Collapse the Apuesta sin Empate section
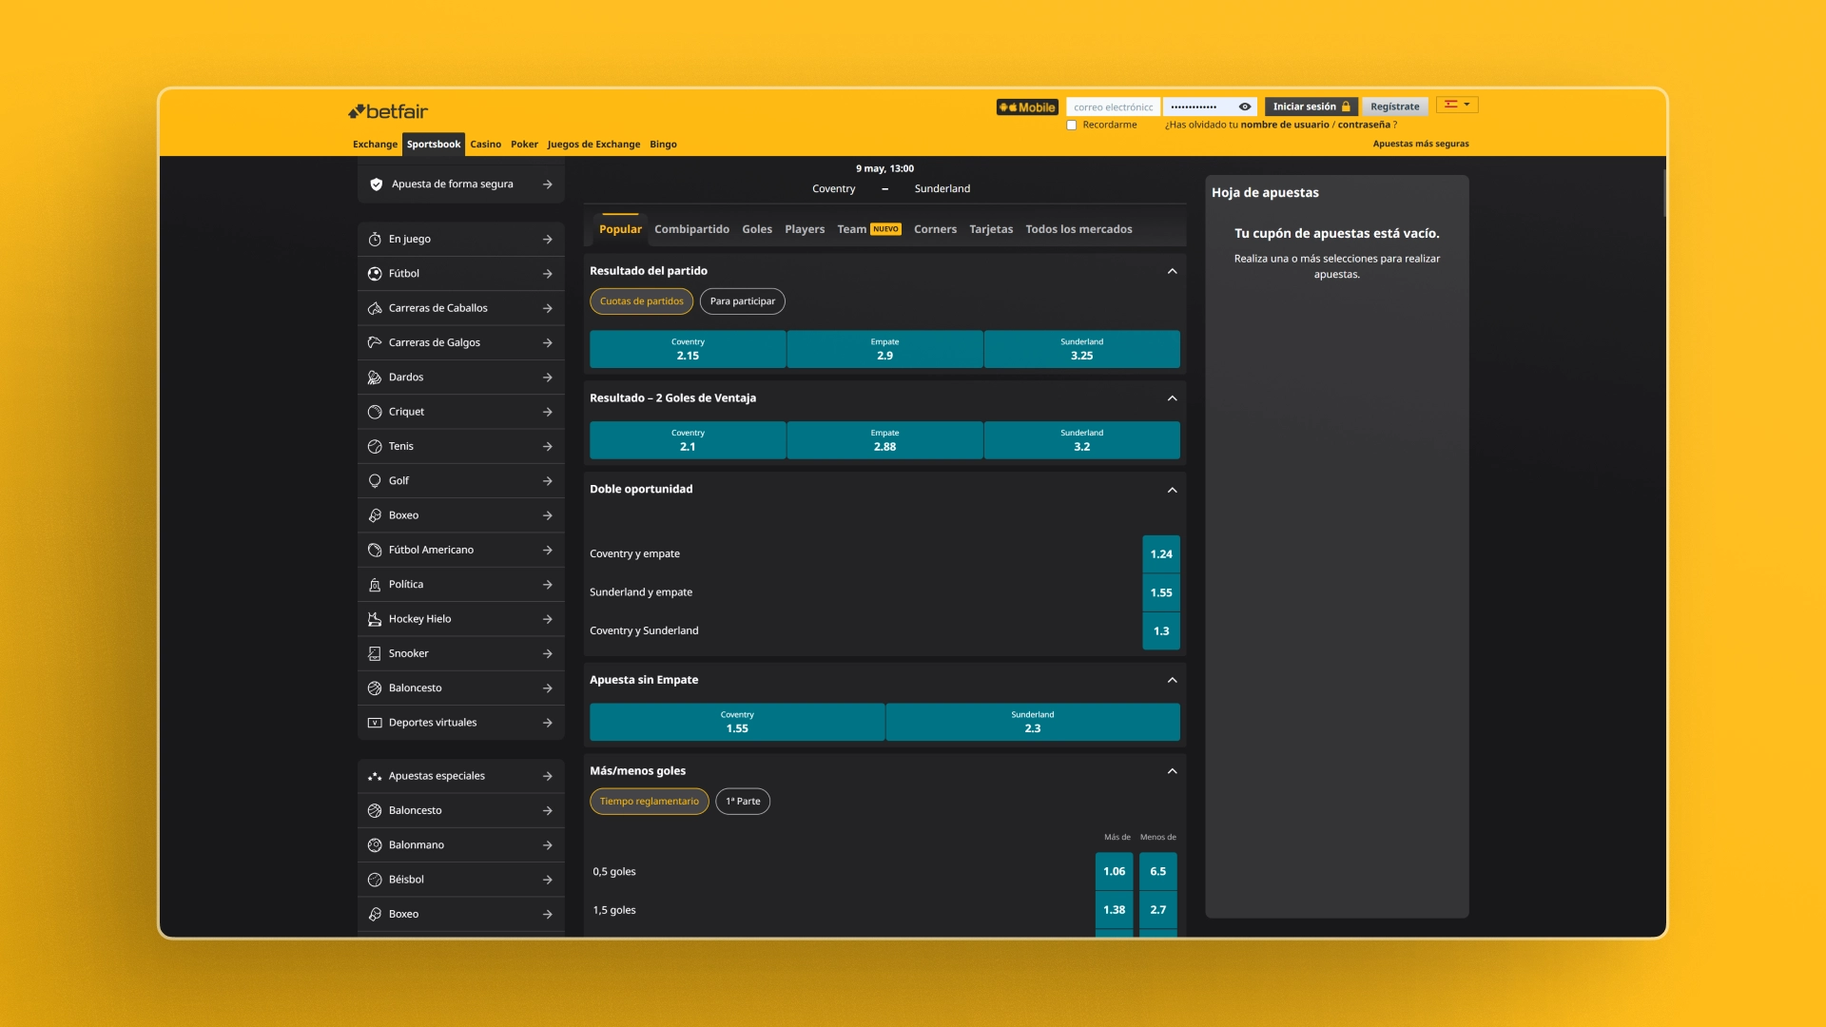This screenshot has height=1027, width=1826. pos(1172,680)
